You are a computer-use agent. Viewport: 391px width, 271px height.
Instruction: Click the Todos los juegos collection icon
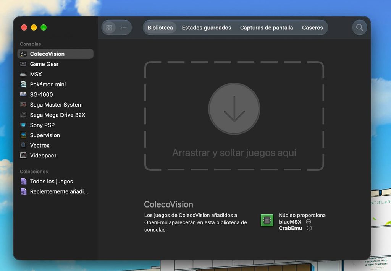click(x=23, y=181)
